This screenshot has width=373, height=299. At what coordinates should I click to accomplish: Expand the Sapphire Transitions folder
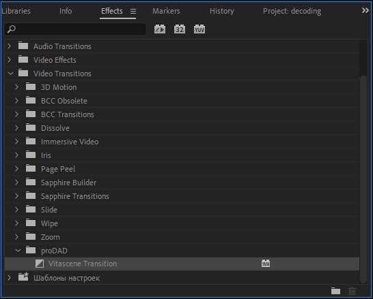(x=16, y=196)
